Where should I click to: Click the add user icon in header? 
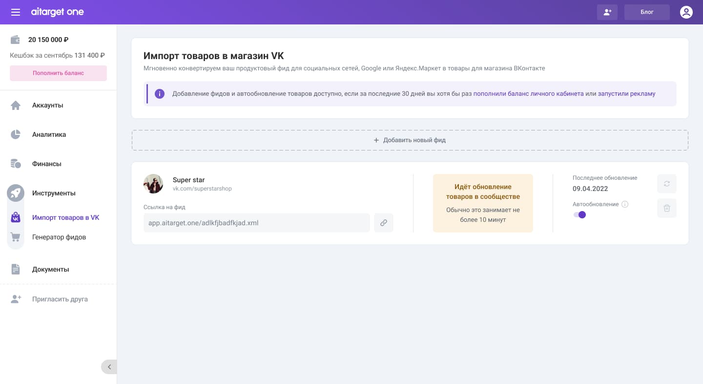[607, 12]
